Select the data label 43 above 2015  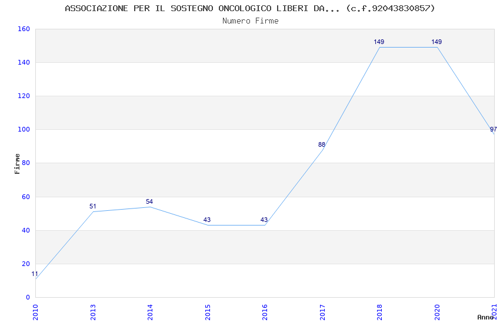(x=207, y=220)
